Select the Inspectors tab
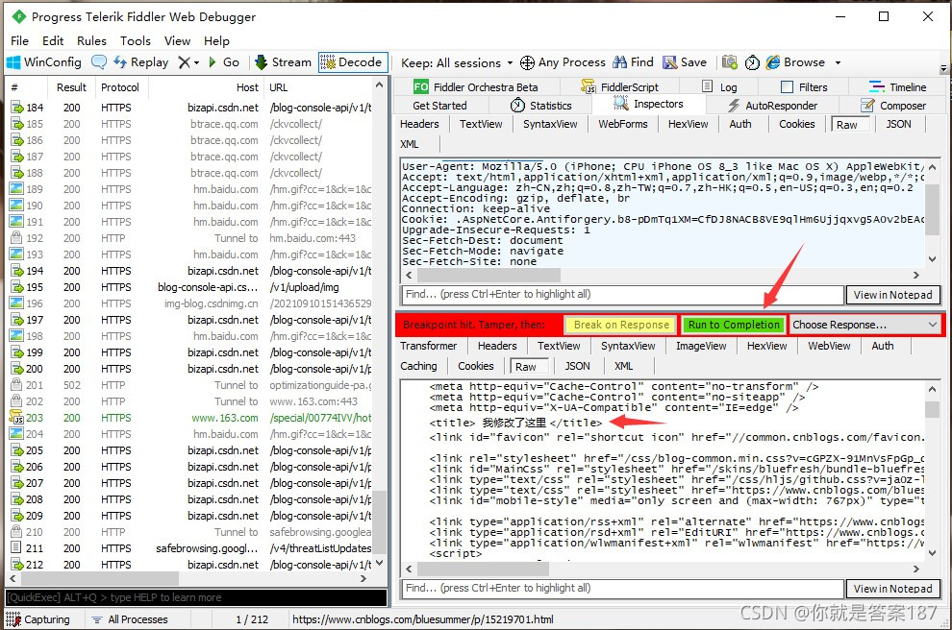This screenshot has width=952, height=630. click(x=648, y=105)
